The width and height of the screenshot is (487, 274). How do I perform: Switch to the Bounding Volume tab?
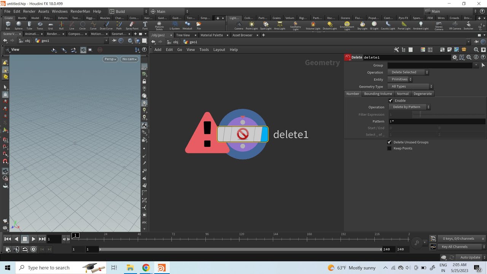click(378, 94)
